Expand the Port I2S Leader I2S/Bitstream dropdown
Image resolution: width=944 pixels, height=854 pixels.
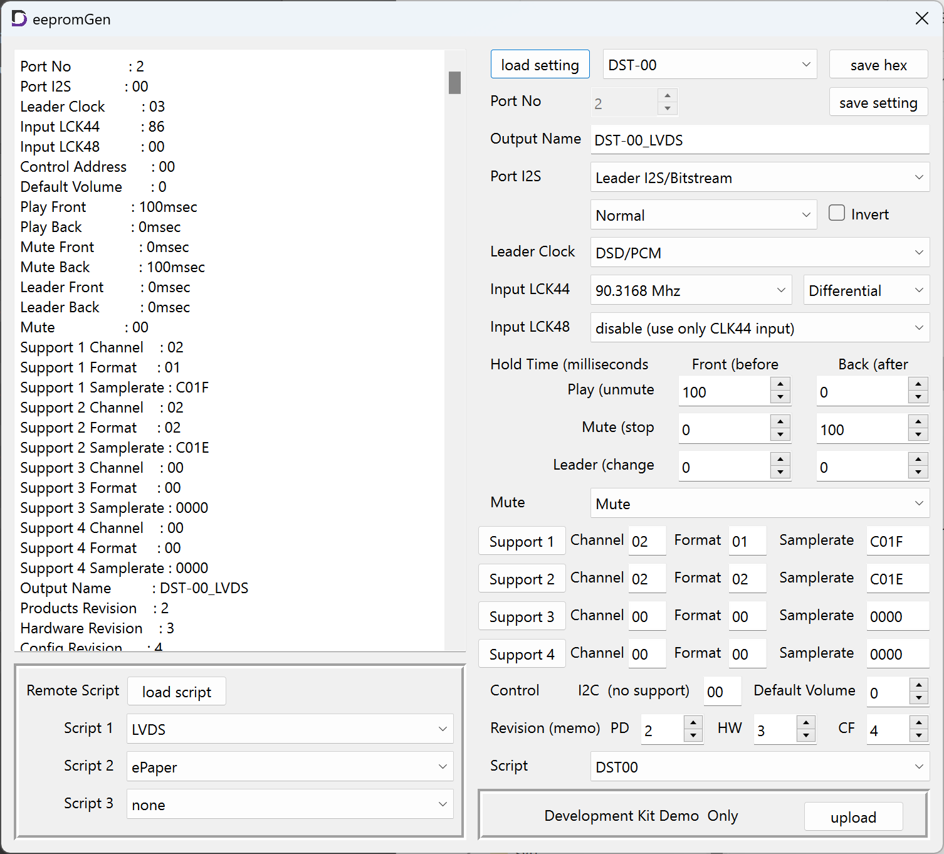760,177
